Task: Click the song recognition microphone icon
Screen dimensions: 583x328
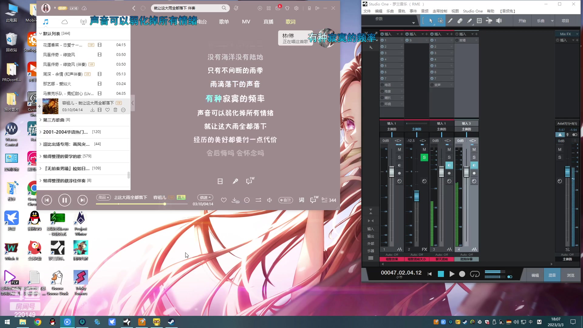Action: click(x=236, y=8)
